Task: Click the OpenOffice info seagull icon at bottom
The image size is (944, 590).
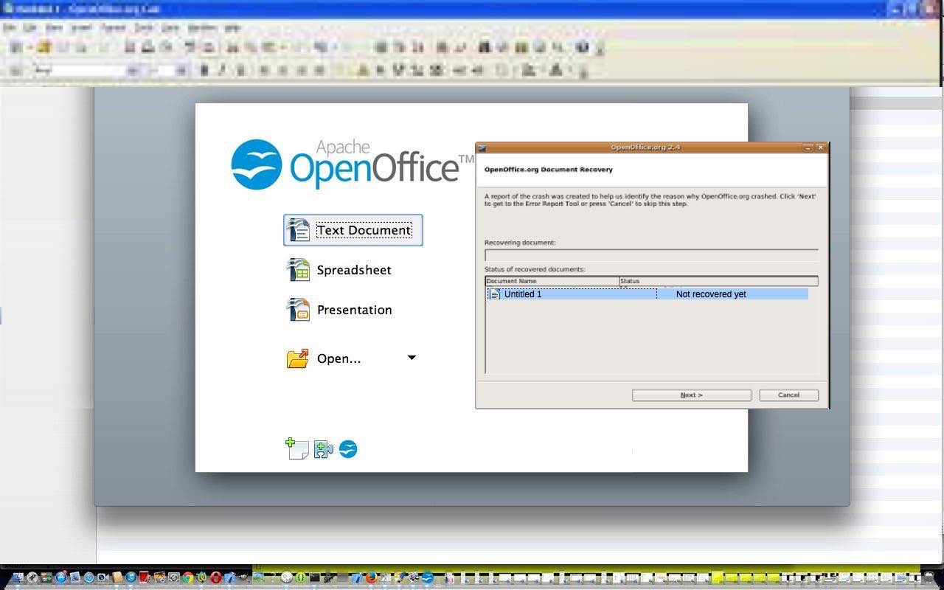Action: [x=348, y=449]
